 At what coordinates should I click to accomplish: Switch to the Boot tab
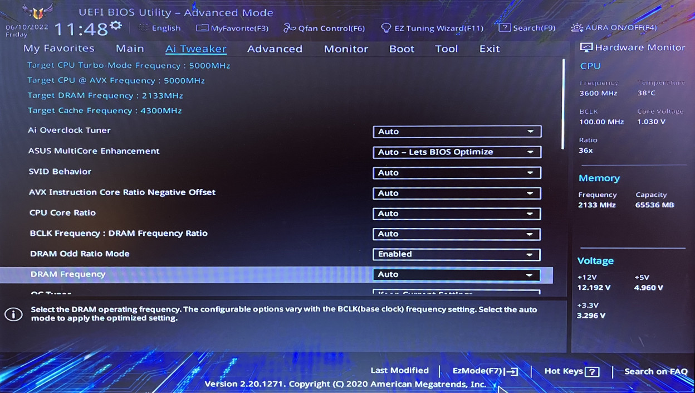click(402, 48)
